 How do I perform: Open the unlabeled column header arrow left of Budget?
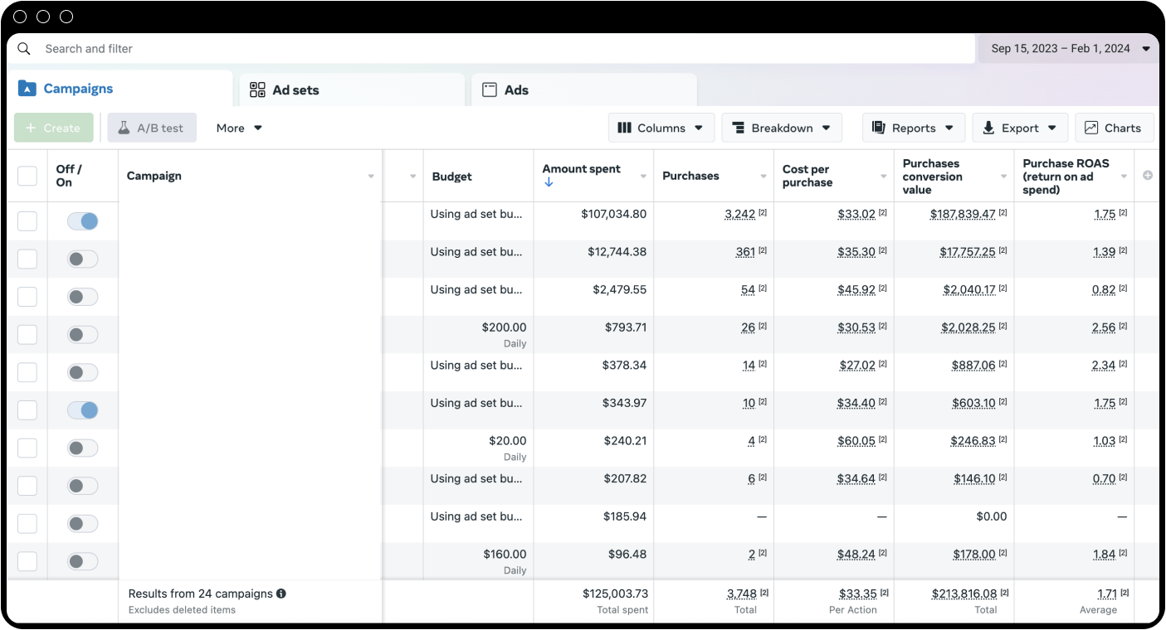point(412,176)
